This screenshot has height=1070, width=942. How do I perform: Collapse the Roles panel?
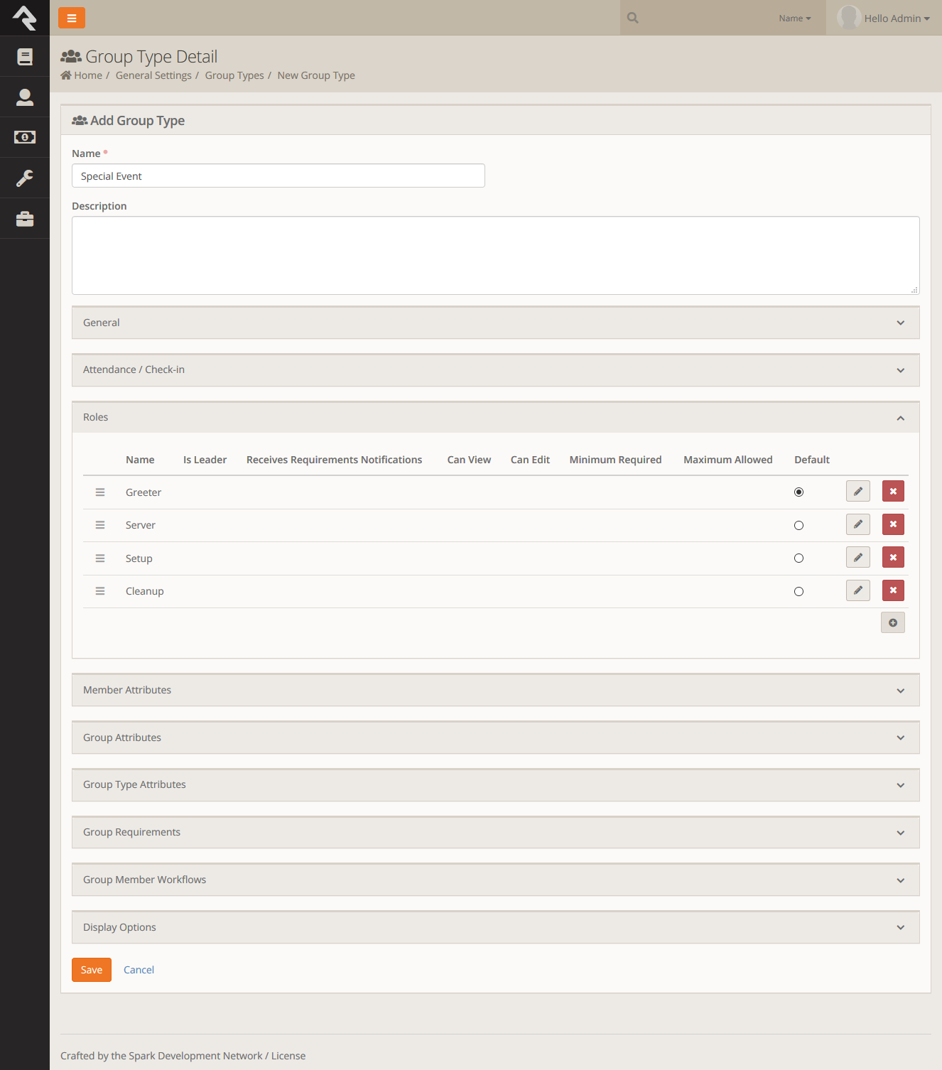[x=495, y=418]
